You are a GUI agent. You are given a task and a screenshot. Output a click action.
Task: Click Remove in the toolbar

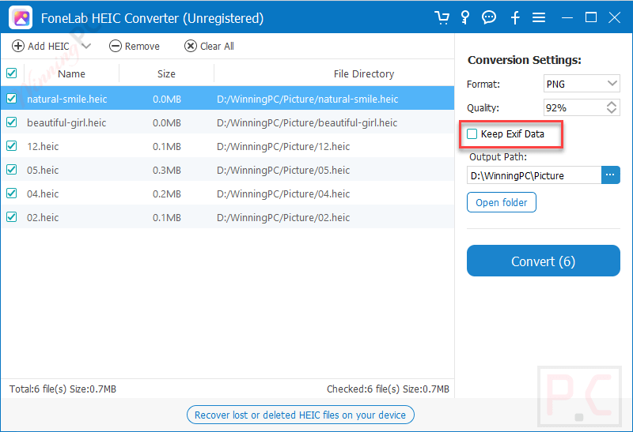(x=135, y=47)
